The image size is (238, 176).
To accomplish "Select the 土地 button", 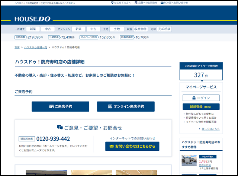I will pos(117,29).
